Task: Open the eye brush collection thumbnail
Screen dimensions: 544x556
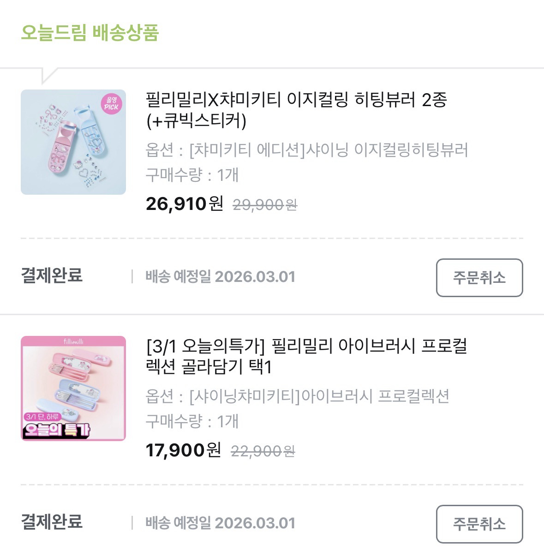Action: click(x=73, y=388)
